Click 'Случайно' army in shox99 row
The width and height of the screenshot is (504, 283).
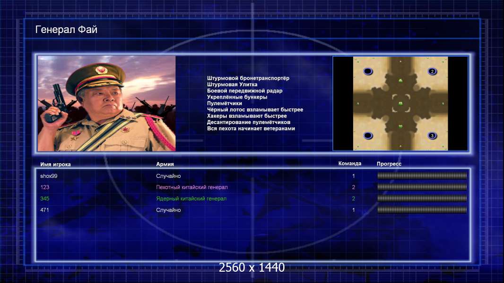[x=168, y=176]
